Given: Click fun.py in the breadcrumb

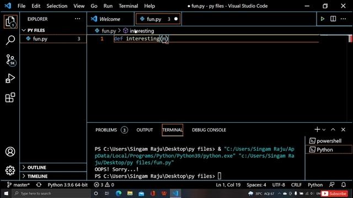Looking at the screenshot, I should click(109, 31).
